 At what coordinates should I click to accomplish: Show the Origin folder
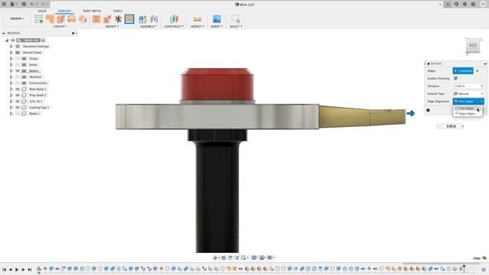click(18, 59)
